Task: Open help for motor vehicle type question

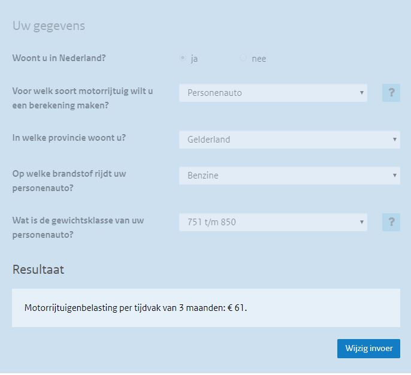Action: pyautogui.click(x=391, y=93)
